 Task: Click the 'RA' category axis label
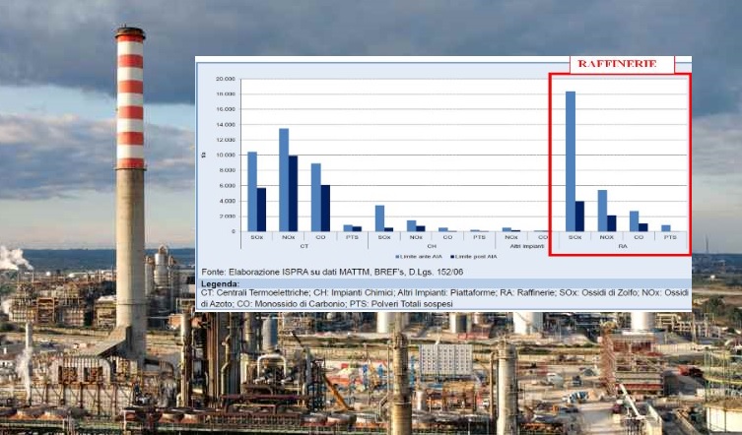tap(622, 246)
